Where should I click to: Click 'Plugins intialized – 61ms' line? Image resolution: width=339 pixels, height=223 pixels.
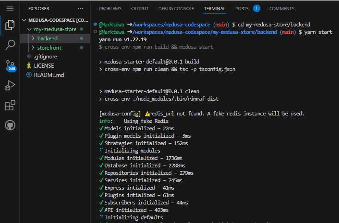tap(136, 195)
